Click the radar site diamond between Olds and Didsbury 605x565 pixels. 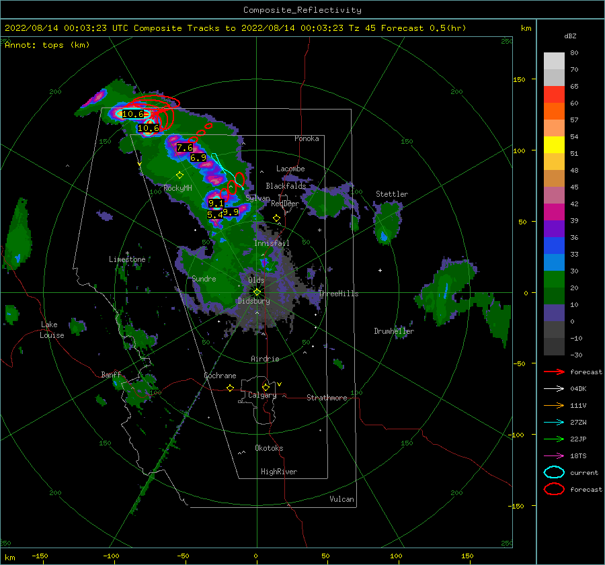(x=257, y=292)
